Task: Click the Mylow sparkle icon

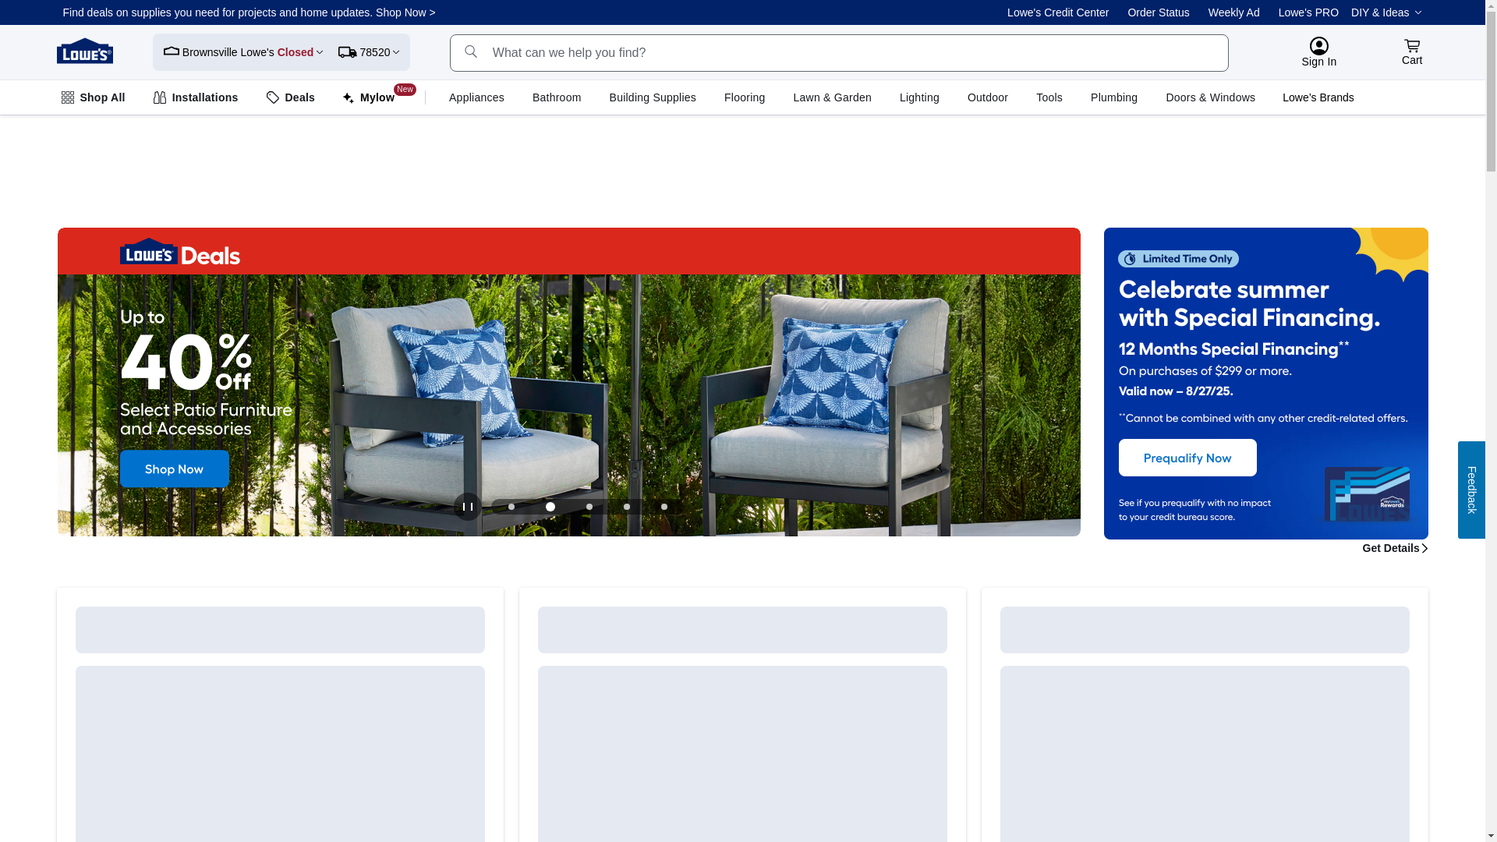Action: tap(349, 98)
